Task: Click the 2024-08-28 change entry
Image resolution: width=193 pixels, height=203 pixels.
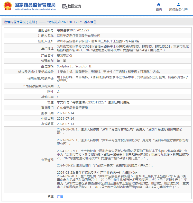Action: pyautogui.click(x=97, y=173)
